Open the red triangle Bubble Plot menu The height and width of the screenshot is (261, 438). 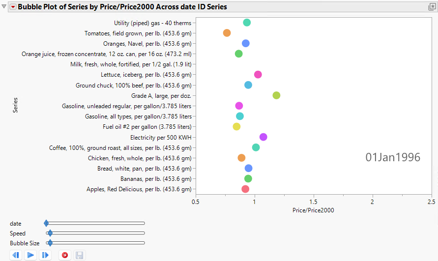point(13,7)
